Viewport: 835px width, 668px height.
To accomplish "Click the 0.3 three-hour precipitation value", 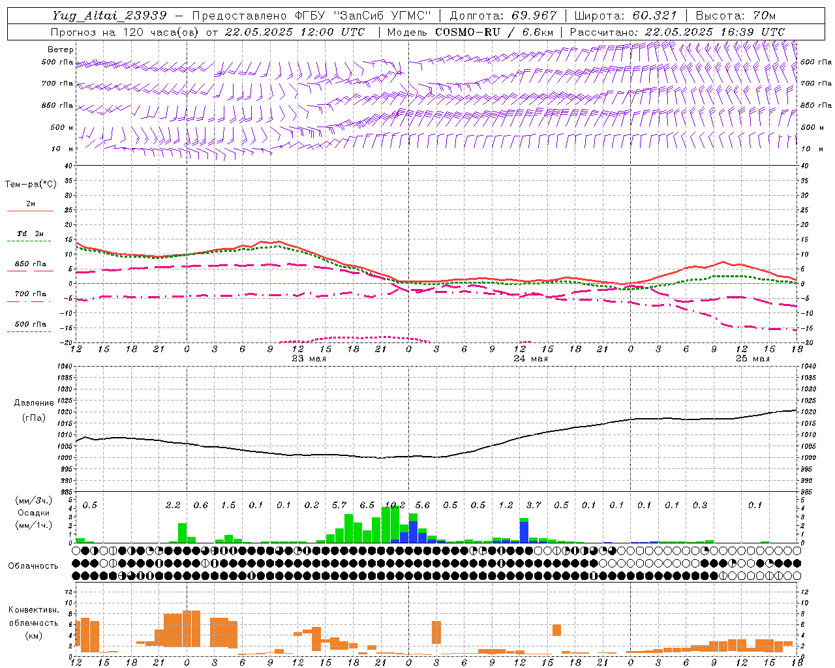I will click(700, 506).
